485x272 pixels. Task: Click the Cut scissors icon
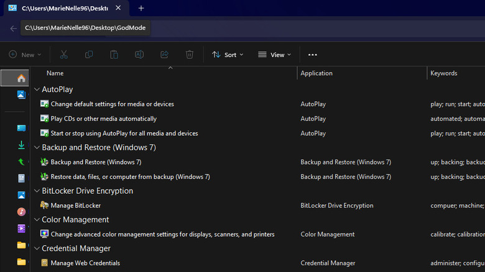coord(63,55)
